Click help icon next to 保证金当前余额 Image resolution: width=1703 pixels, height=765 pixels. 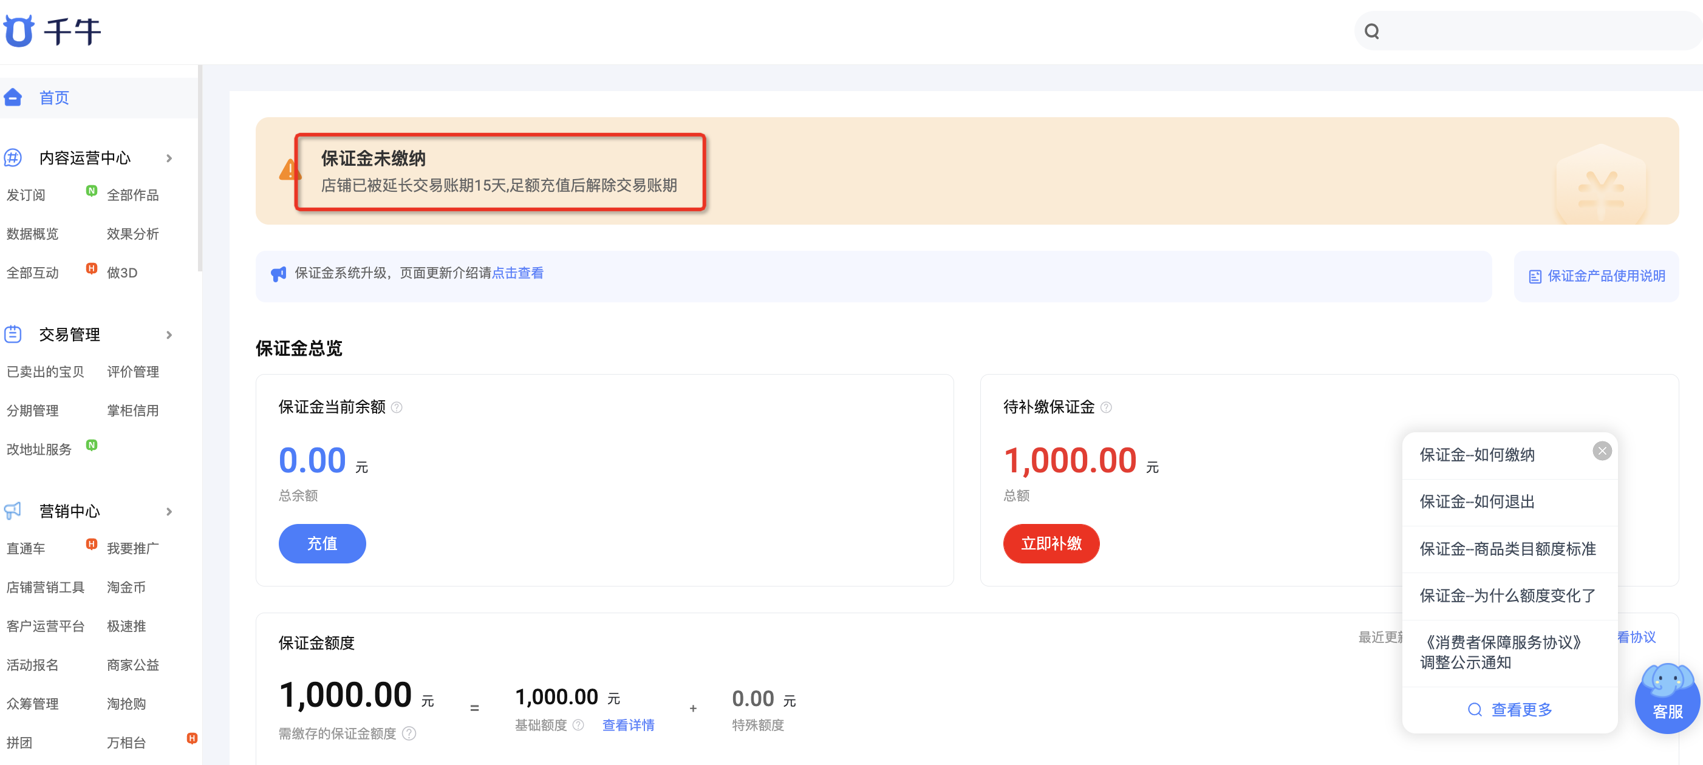point(397,407)
